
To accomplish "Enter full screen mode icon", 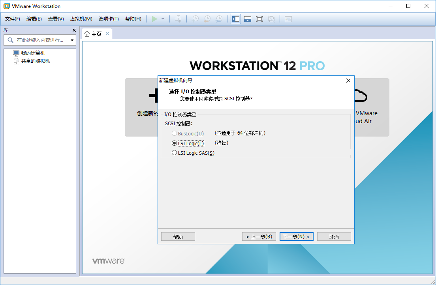I will tap(259, 19).
